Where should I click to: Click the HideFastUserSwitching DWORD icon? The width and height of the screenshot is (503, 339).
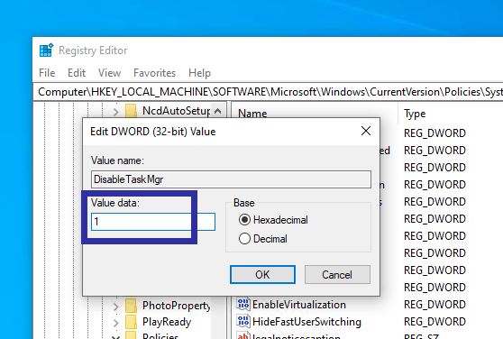tap(243, 321)
